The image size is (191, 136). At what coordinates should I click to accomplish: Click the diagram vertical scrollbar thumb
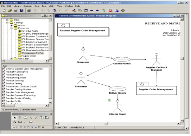(182, 58)
